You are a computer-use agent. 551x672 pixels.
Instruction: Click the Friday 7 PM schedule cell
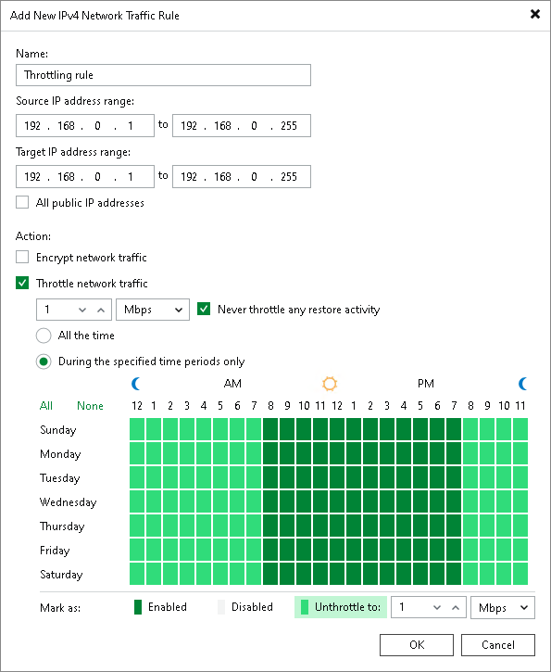pyautogui.click(x=454, y=550)
